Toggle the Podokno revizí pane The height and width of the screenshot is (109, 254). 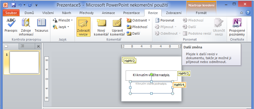point(197,33)
